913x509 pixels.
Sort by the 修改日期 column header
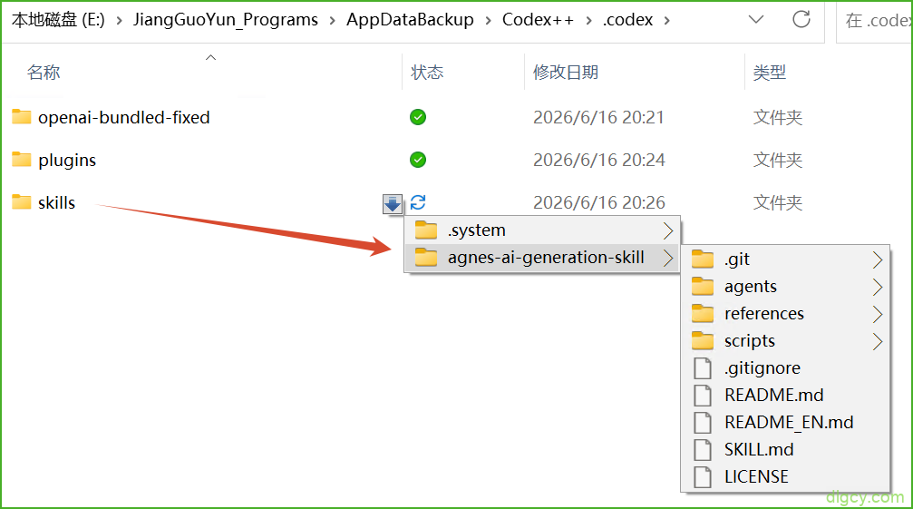tap(566, 73)
